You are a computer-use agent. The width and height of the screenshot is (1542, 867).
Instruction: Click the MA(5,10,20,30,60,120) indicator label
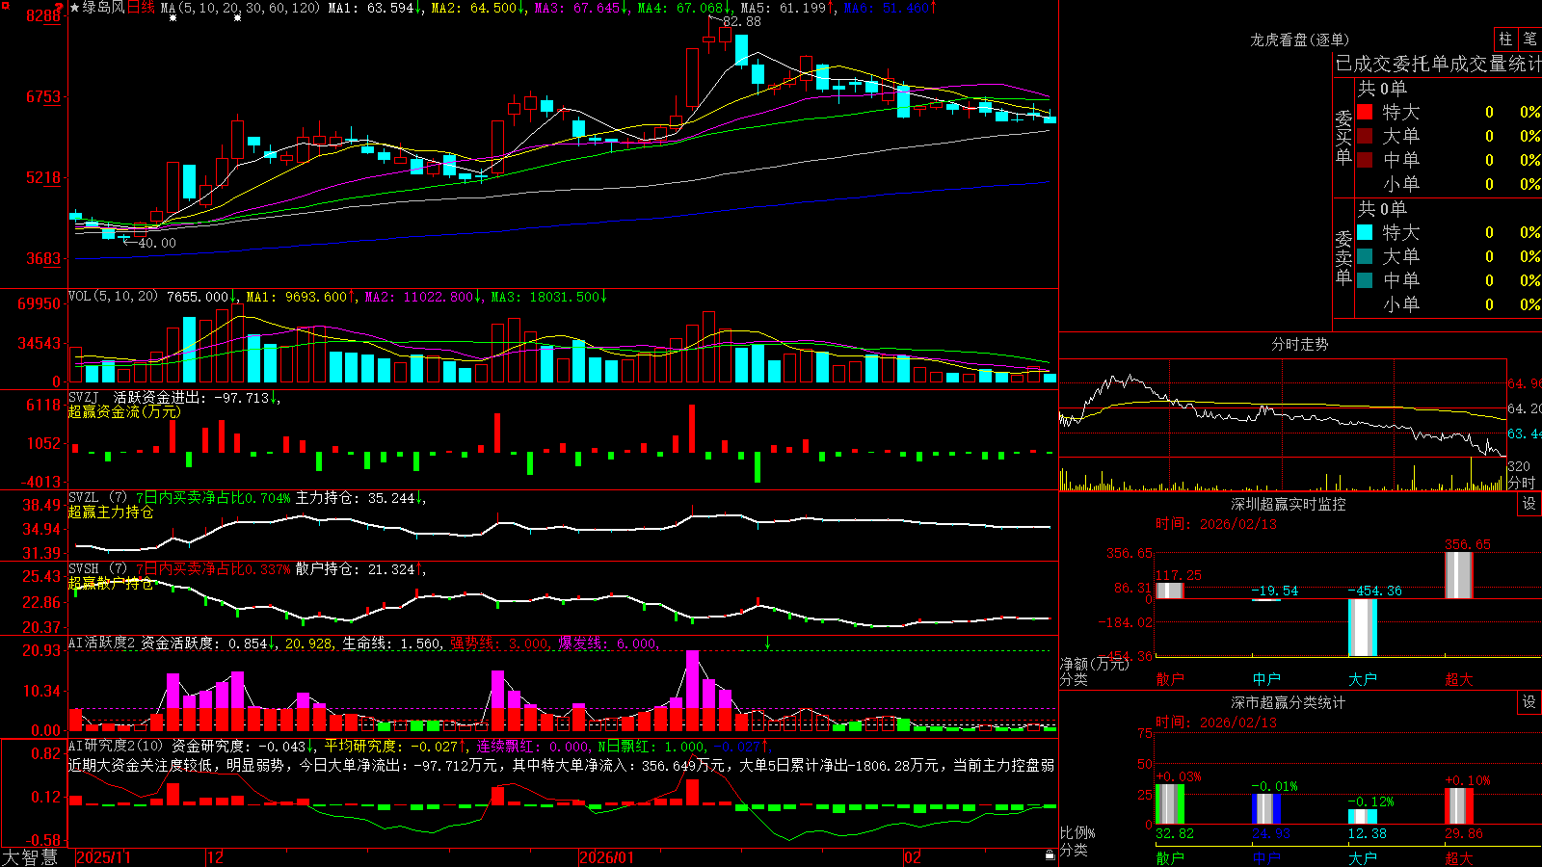point(241,8)
